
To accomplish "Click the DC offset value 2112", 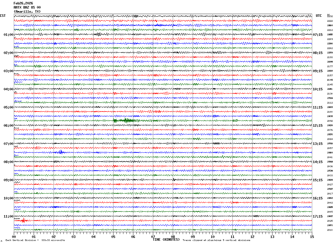I will 330,103.
